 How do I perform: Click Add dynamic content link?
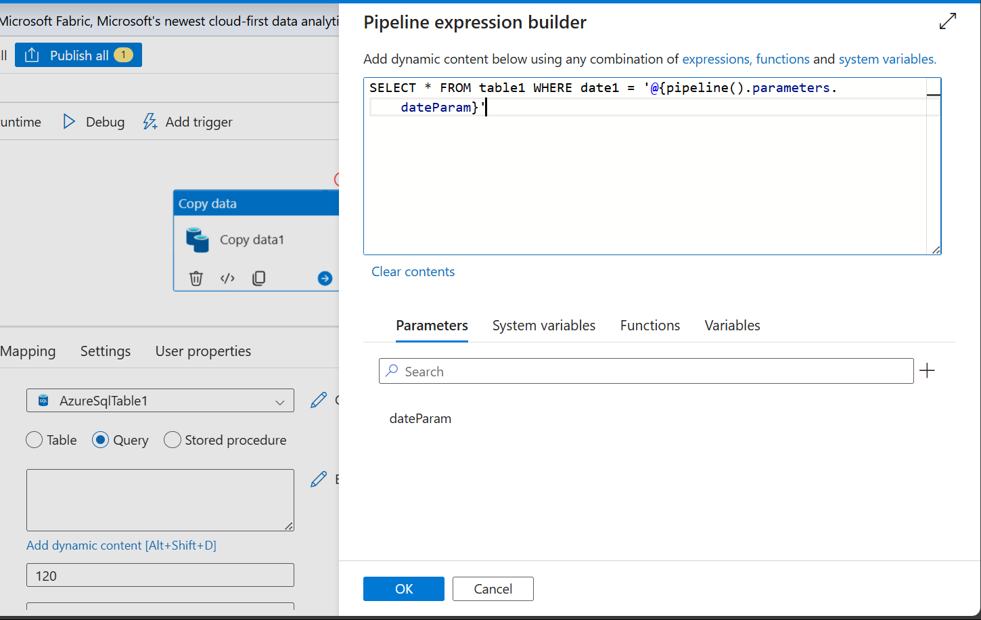121,545
